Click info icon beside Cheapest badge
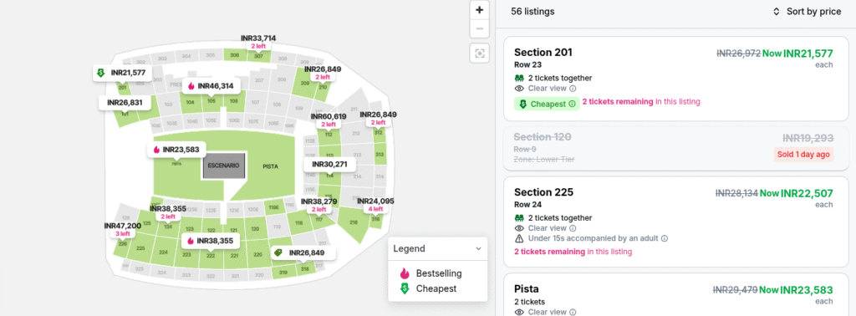Screen dimensions: 856x316 (x=572, y=104)
